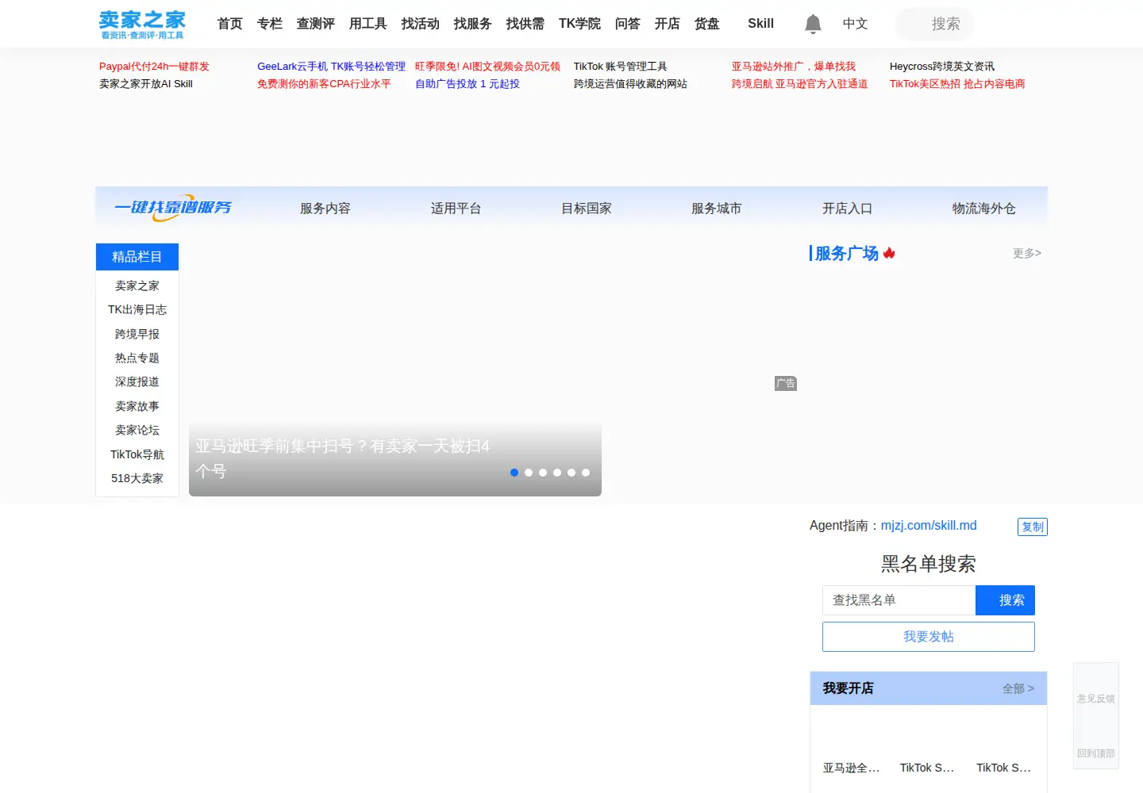Open the TikTok 账号管理工具 link

(620, 67)
